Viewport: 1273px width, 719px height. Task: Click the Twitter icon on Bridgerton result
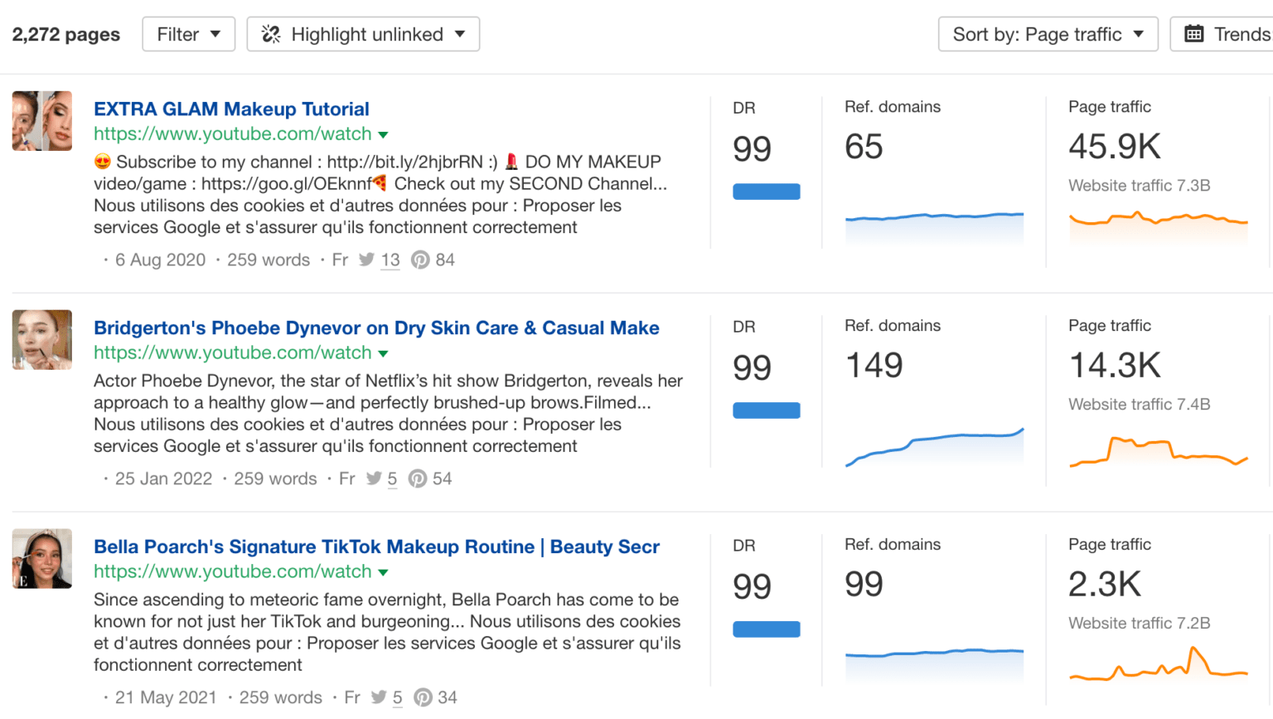372,479
